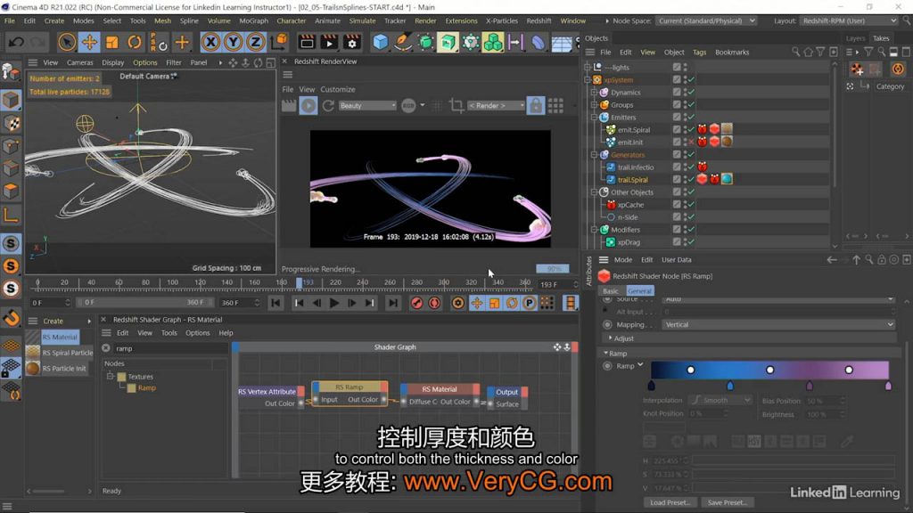
Task: Collapse the Generators group
Action: click(x=595, y=155)
